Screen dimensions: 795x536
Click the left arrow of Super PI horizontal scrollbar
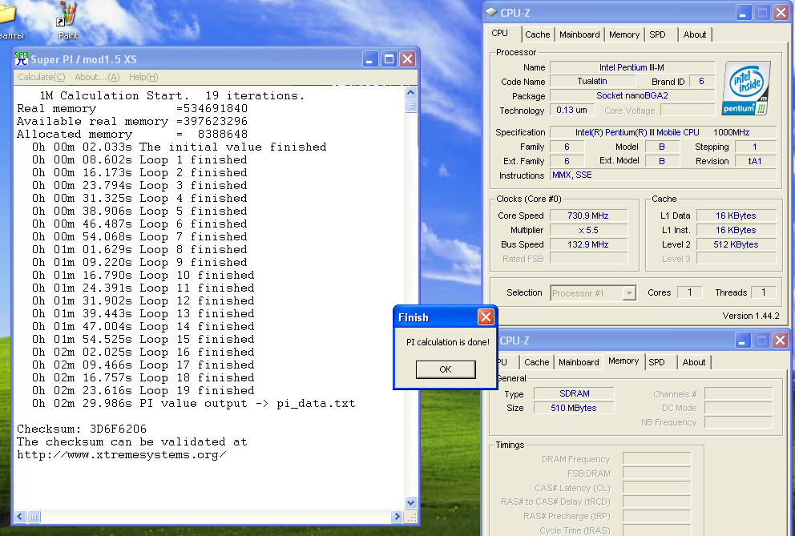pyautogui.click(x=20, y=517)
